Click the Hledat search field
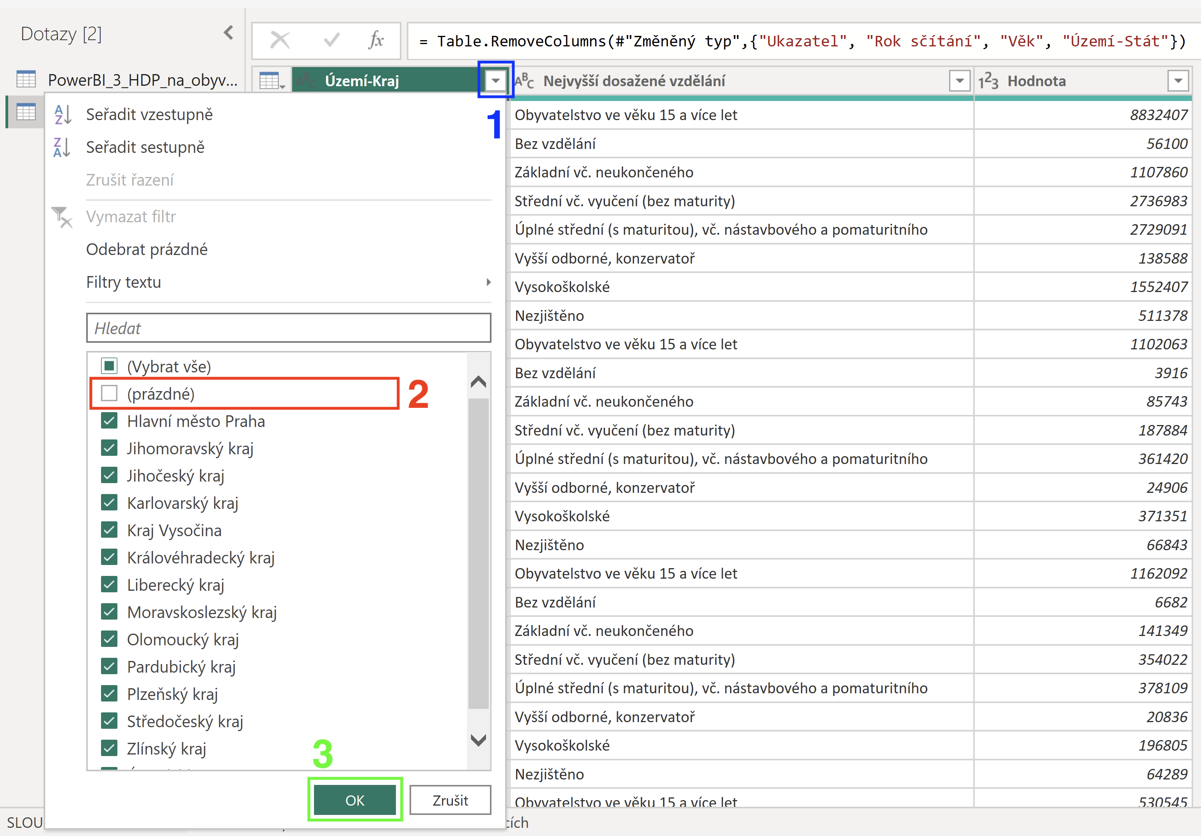Viewport: 1201px width, 836px height. click(x=289, y=328)
